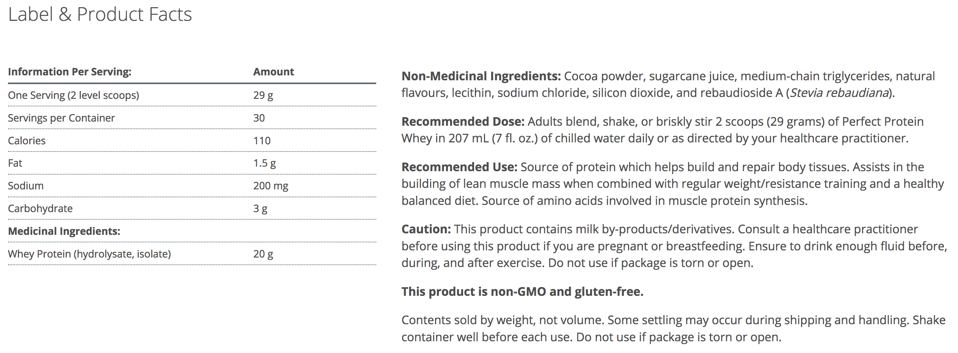The width and height of the screenshot is (958, 353).
Task: Click the 'Recommended Dose:' bold label
Action: tap(463, 122)
